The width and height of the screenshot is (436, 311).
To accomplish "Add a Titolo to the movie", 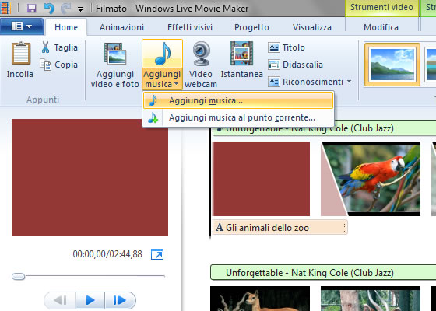I will click(x=287, y=47).
